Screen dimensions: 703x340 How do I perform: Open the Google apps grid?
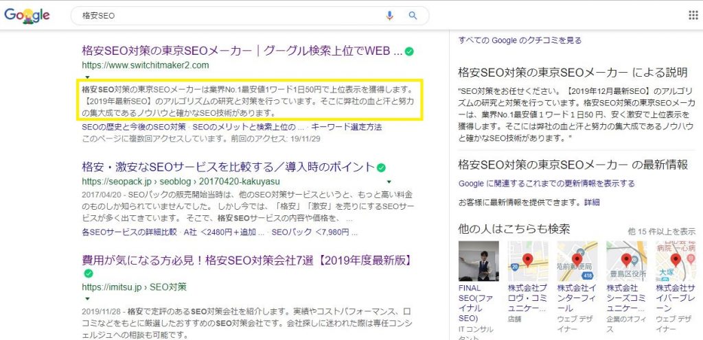click(x=693, y=16)
